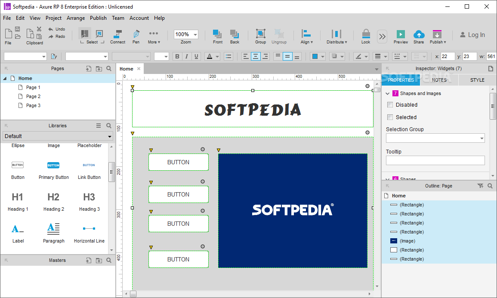Align text center

pyautogui.click(x=256, y=57)
